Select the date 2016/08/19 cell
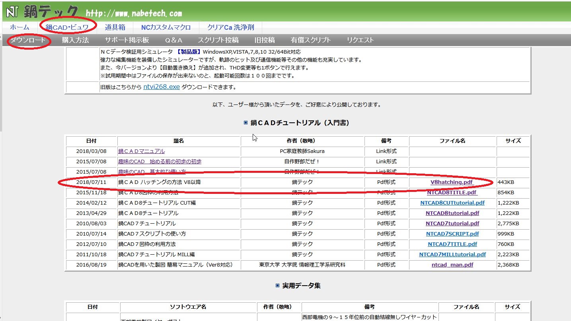This screenshot has width=571, height=321. (92, 265)
